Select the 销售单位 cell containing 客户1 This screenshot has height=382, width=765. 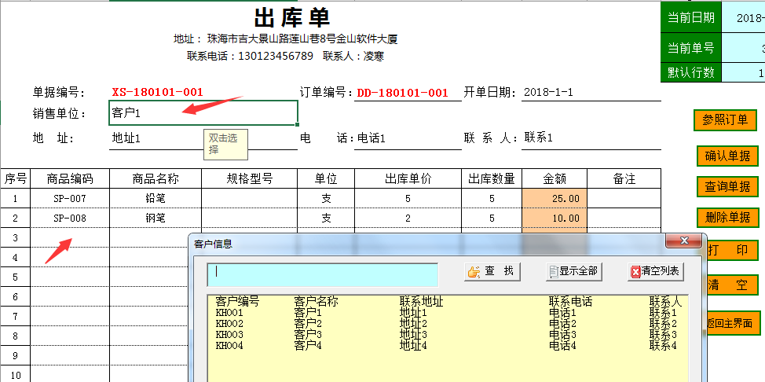coord(203,113)
